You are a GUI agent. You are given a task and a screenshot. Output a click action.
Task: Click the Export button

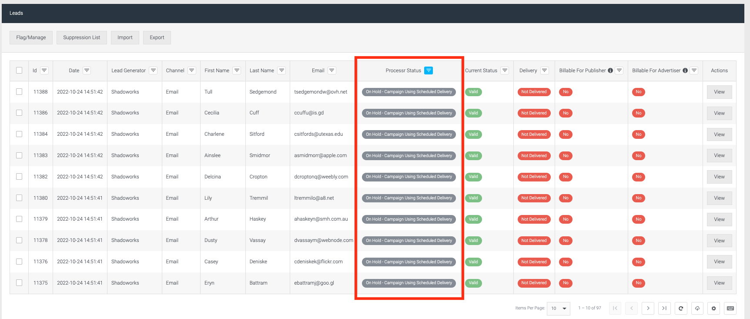coord(157,37)
